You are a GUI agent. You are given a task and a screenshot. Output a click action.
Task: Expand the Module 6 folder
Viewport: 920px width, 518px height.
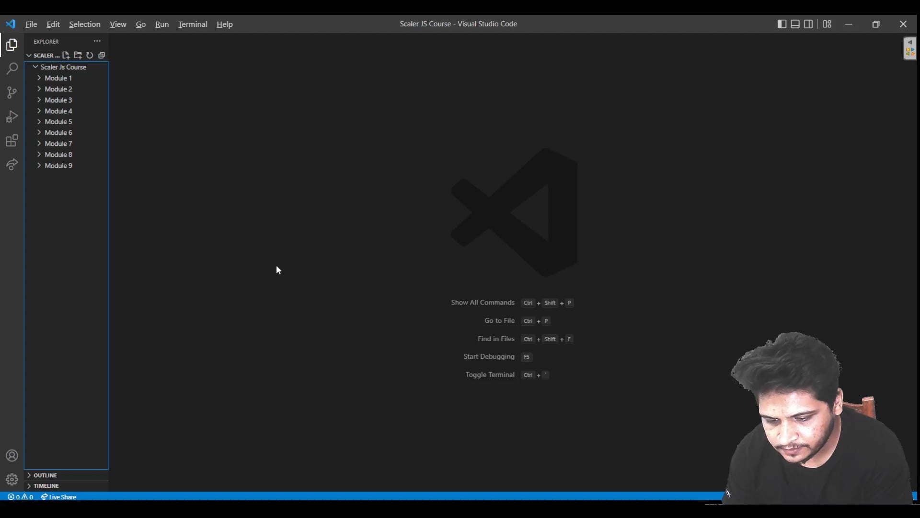pos(66,133)
